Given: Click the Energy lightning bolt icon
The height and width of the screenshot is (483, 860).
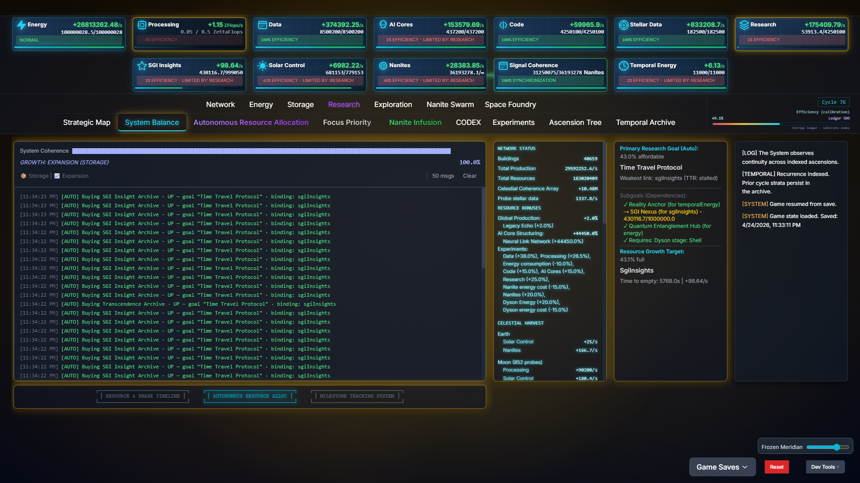Looking at the screenshot, I should pos(22,25).
